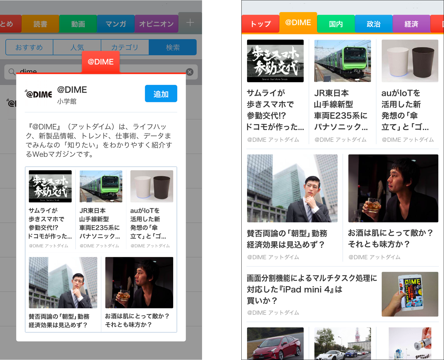Screen dimensions: 444x360
Task: Select the 人気 segment
Action: [x=77, y=47]
